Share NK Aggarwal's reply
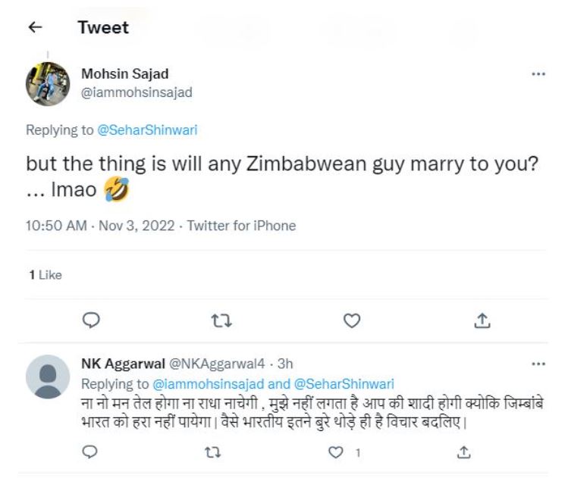The image size is (568, 478). coord(463,452)
